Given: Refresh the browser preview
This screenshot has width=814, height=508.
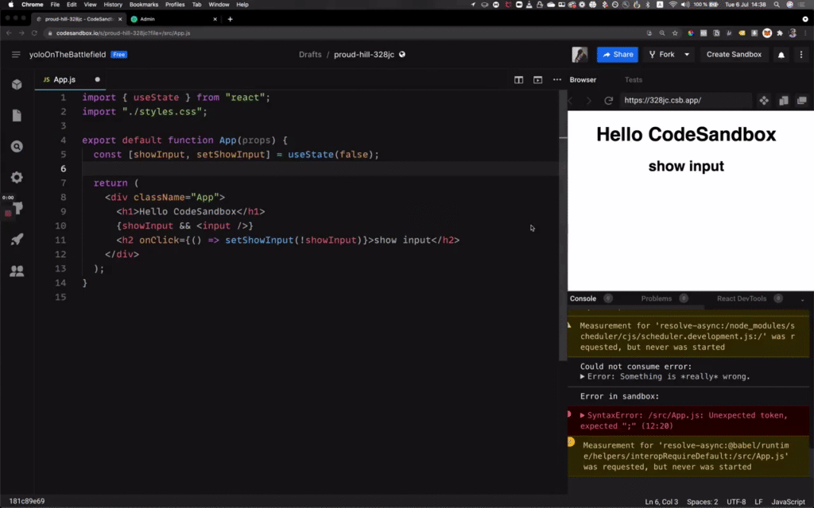Looking at the screenshot, I should (x=608, y=101).
